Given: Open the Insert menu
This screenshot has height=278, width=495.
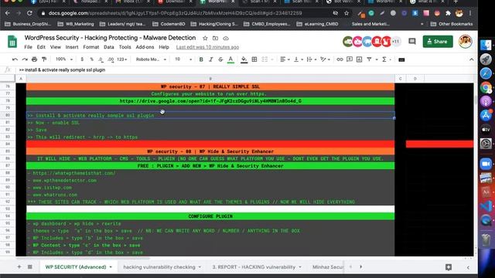Looking at the screenshot, I should tap(72, 47).
